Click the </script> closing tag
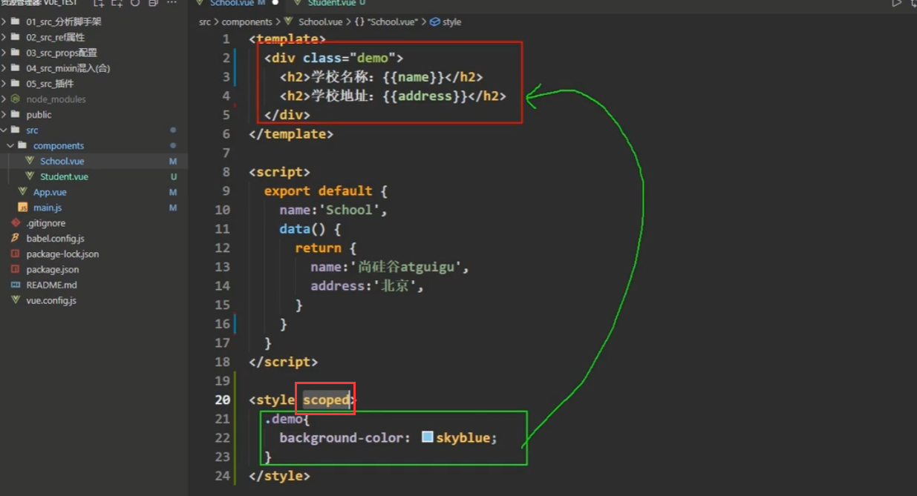This screenshot has height=496, width=917. 284,362
